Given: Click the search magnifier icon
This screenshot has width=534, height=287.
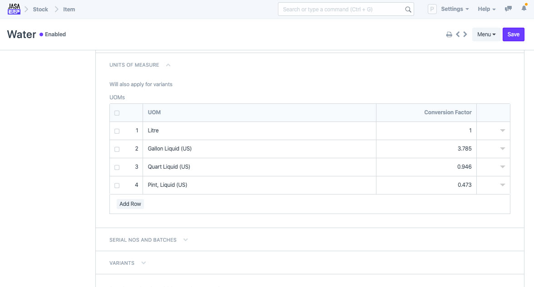Looking at the screenshot, I should pos(408,10).
